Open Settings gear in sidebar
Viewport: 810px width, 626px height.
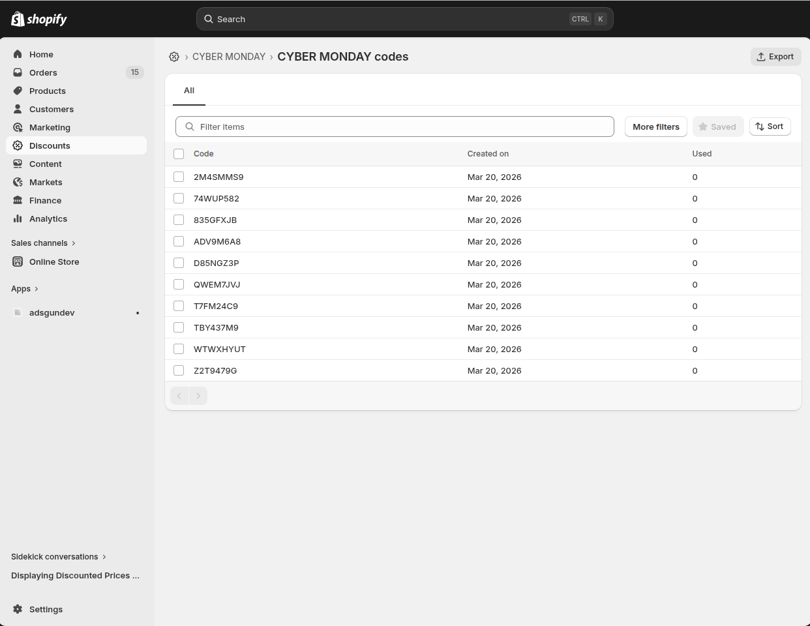[18, 609]
